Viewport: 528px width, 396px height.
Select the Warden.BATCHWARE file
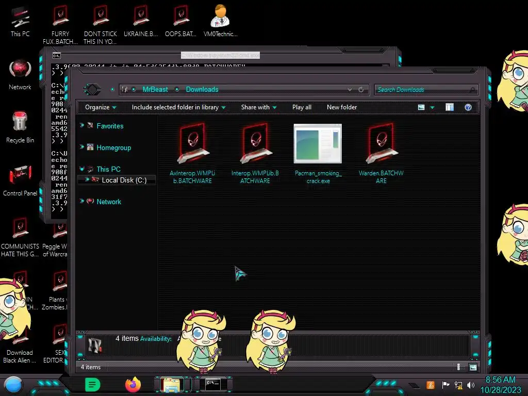381,154
